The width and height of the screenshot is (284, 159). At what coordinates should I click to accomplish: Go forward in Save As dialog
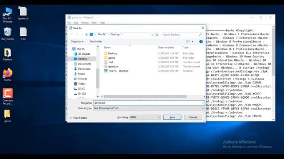click(77, 34)
